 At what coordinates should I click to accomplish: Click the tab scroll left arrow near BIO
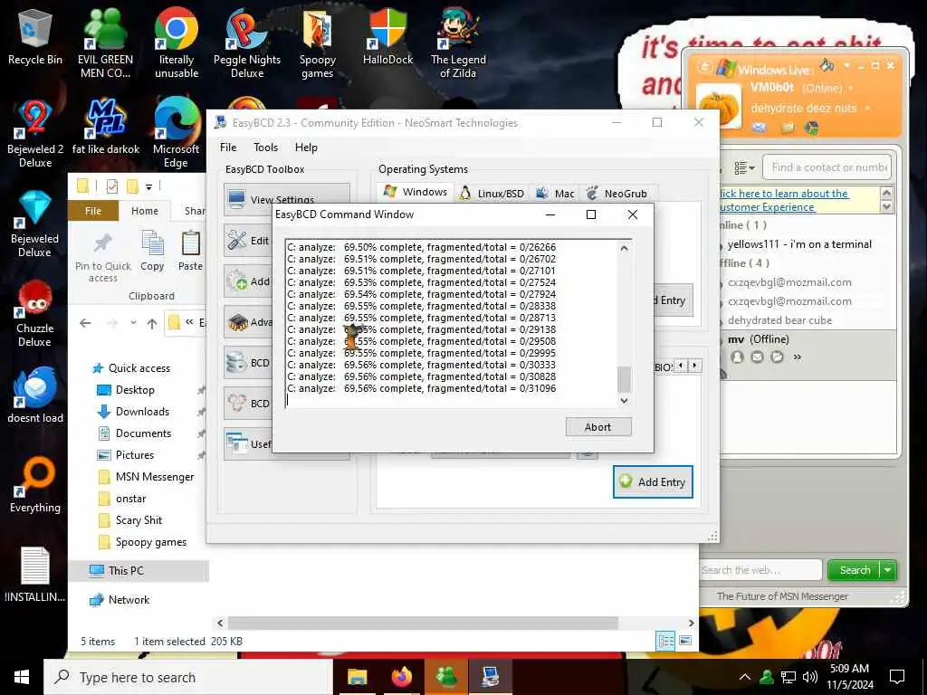click(681, 366)
